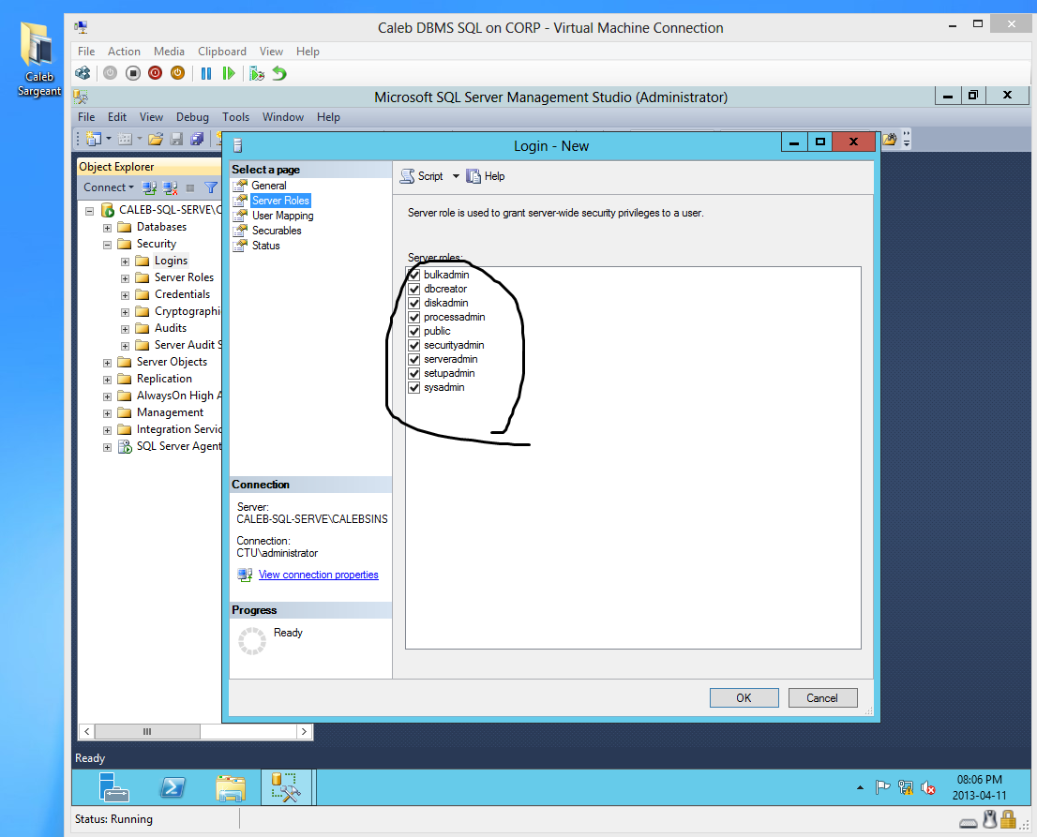Click the red Shut Down VM icon
This screenshot has height=837, width=1037.
click(156, 73)
